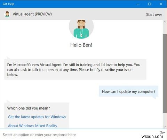Screen dimensions: 167x140
Task: Focus the response input field
Action: point(80,135)
